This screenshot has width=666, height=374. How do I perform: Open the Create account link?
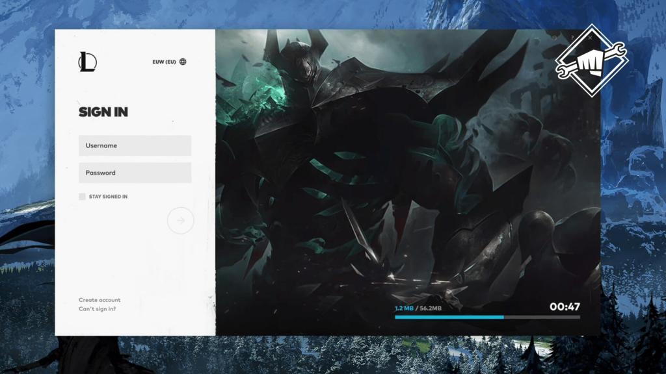pyautogui.click(x=100, y=300)
